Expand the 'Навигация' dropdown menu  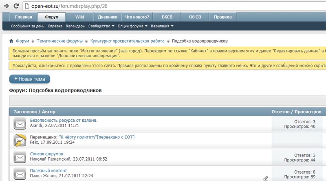162,26
